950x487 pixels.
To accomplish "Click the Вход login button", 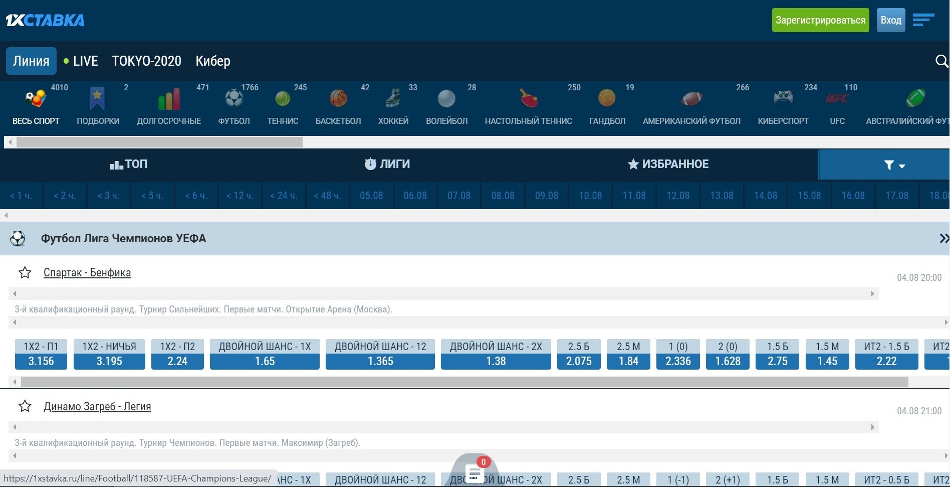I will [891, 20].
